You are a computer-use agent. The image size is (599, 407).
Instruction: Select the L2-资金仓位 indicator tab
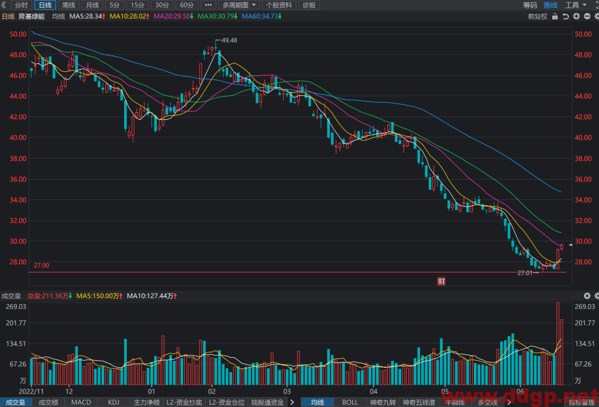(226, 402)
